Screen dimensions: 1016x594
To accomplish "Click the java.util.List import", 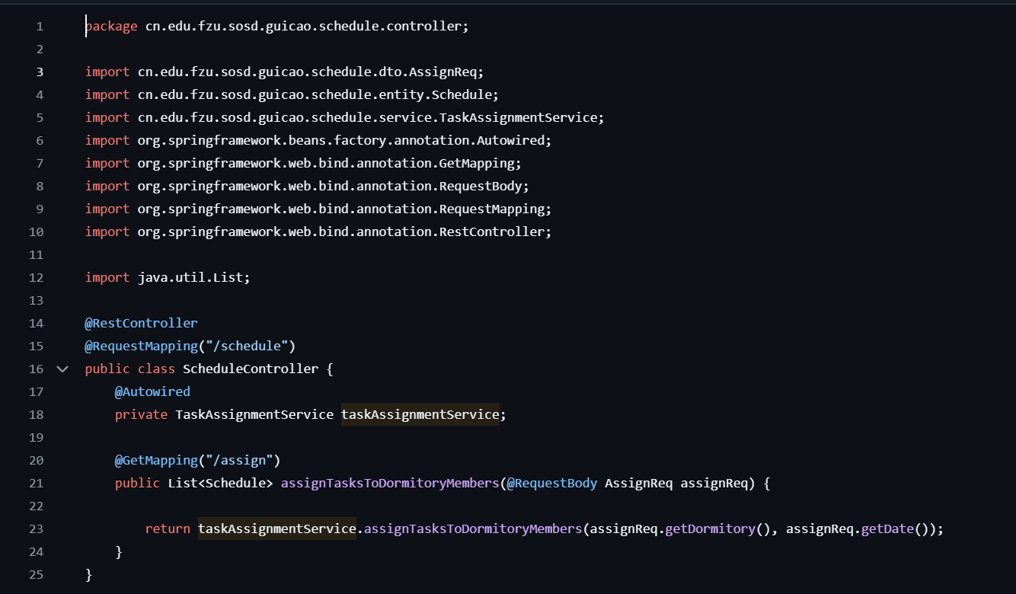I will pos(168,277).
